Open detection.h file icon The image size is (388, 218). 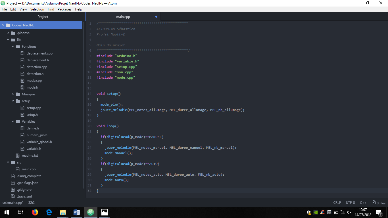[x=23, y=74]
